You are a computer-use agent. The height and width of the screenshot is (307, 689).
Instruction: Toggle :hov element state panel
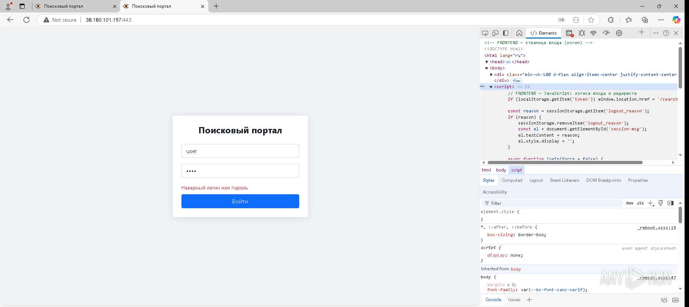630,203
